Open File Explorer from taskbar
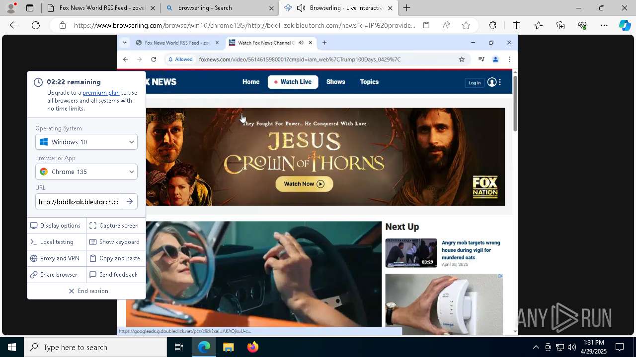Image resolution: width=636 pixels, height=357 pixels. click(228, 347)
